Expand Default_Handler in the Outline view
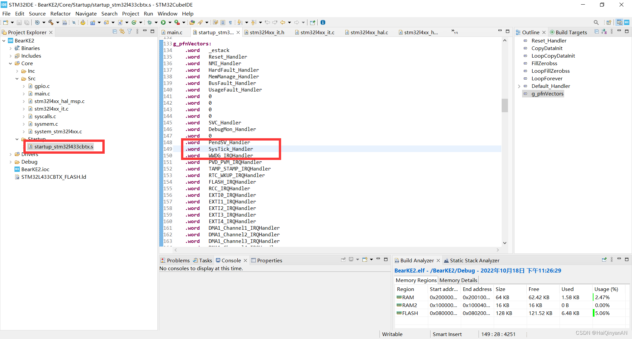The image size is (632, 339). 519,86
